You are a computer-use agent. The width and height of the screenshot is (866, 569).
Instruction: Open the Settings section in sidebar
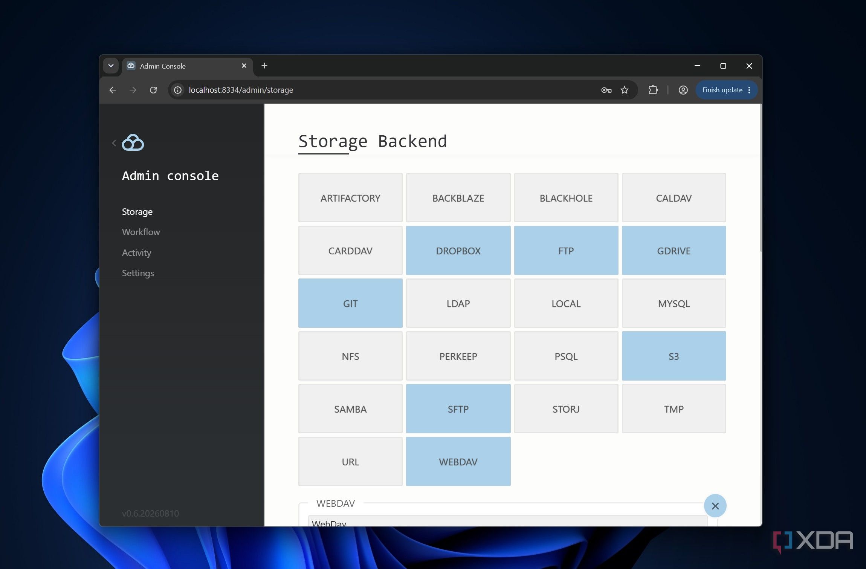pyautogui.click(x=138, y=273)
